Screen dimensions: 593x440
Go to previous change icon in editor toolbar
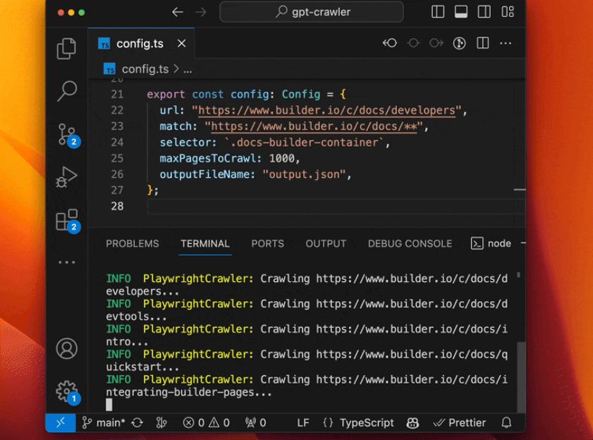[x=389, y=43]
